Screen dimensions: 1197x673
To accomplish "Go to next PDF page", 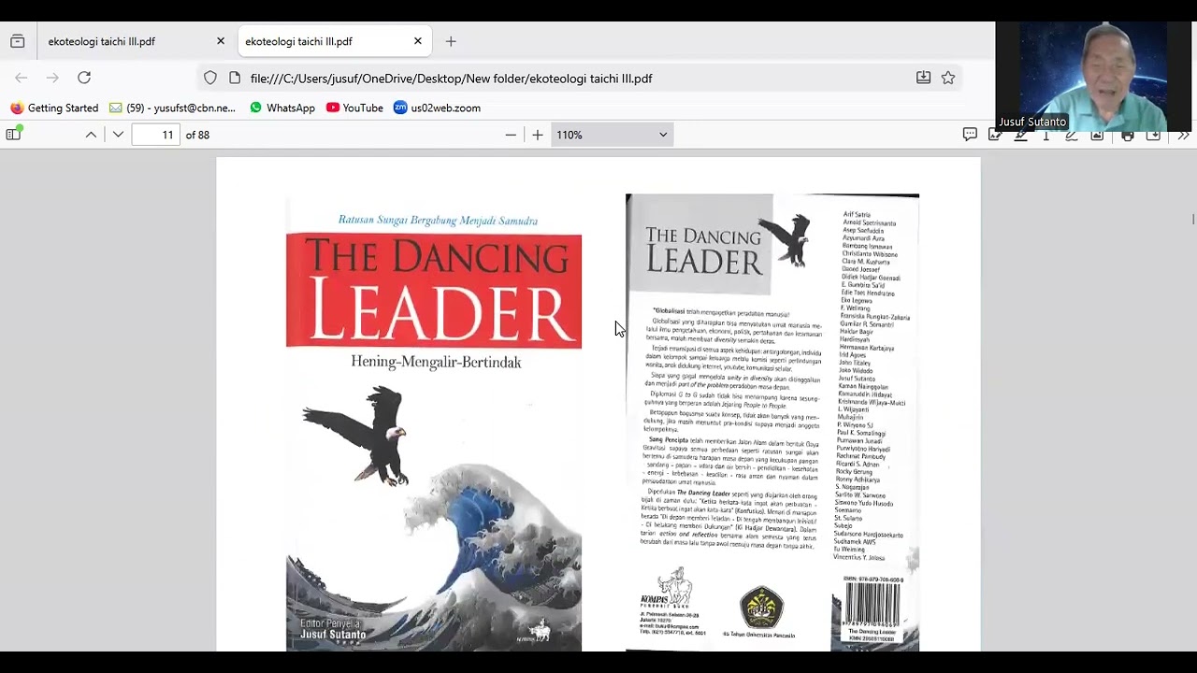I will point(118,135).
